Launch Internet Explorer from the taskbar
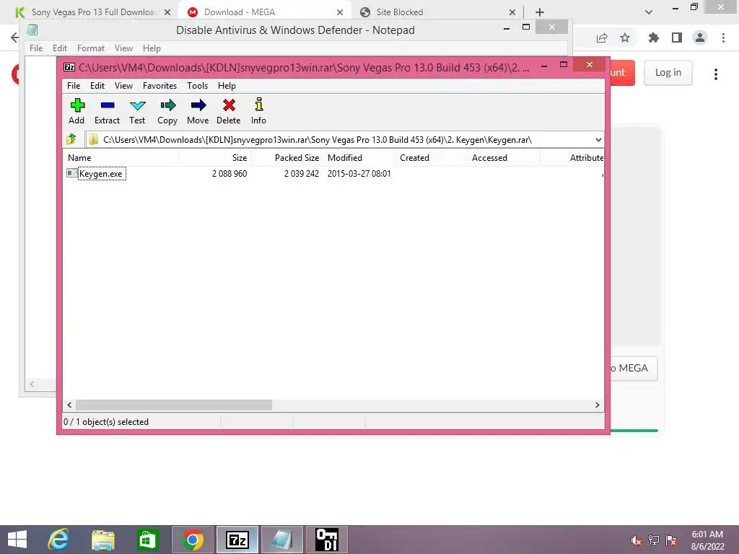Image resolution: width=739 pixels, height=554 pixels. tap(58, 540)
